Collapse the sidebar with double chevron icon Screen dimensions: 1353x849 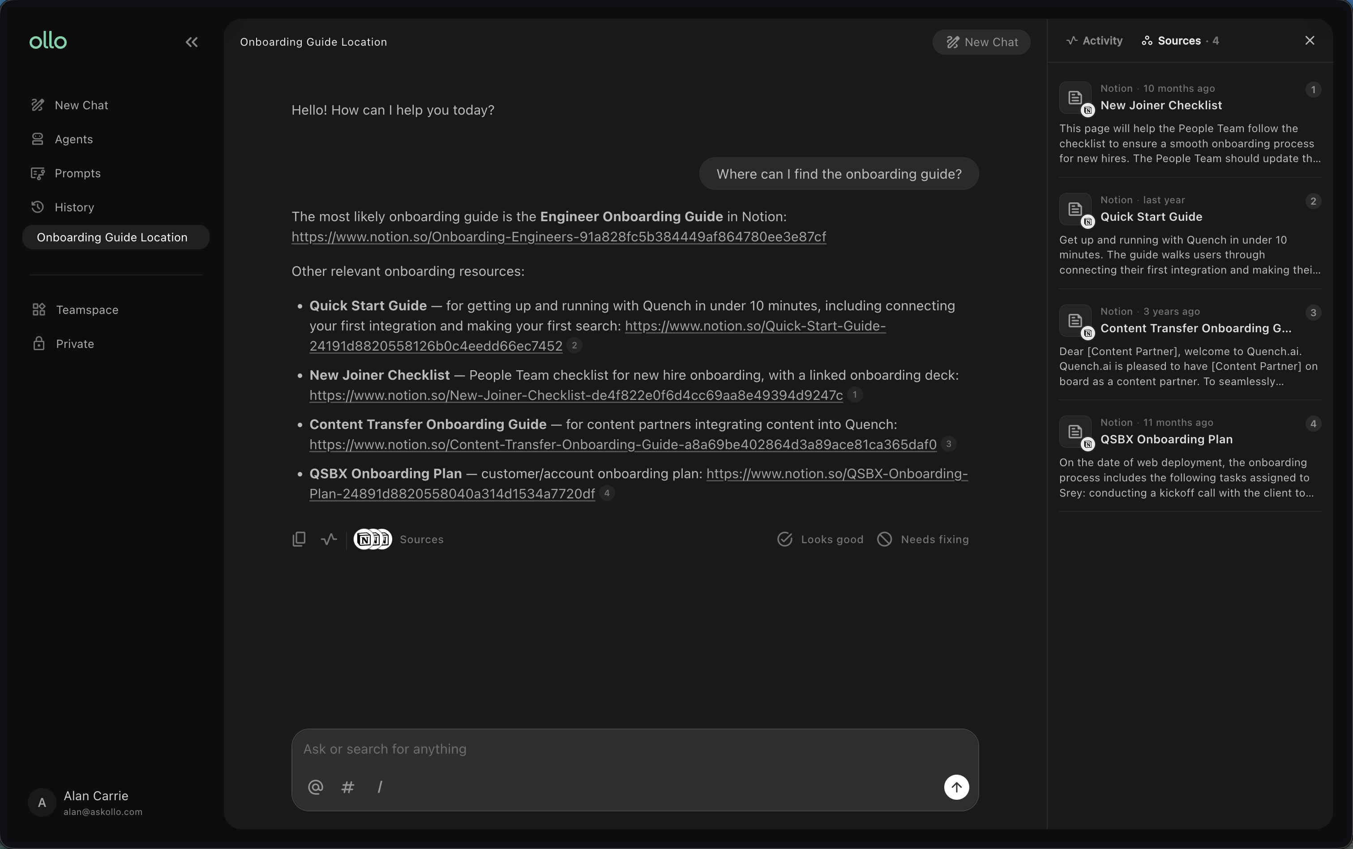pos(192,42)
